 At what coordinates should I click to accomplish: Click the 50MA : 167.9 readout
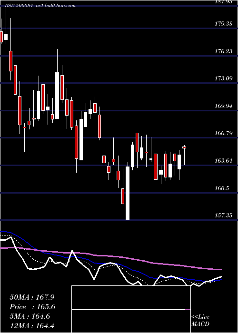(33, 297)
